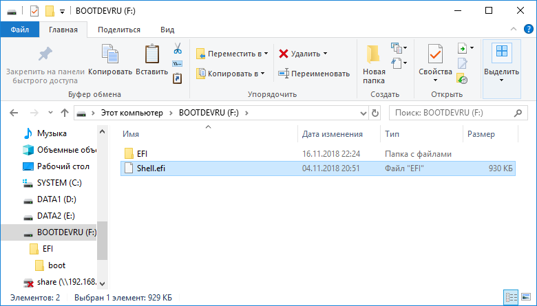
Task: Click the scissors Cut icon
Action: coord(177,49)
